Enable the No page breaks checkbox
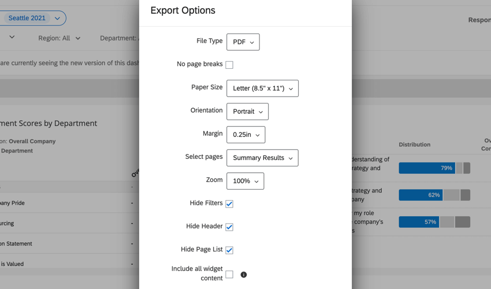The width and height of the screenshot is (491, 289). point(229,65)
